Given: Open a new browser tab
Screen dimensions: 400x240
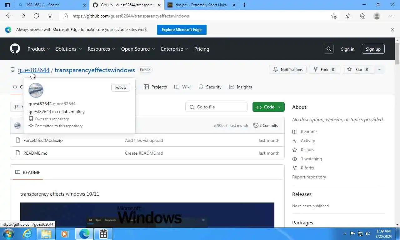Looking at the screenshot, I should point(244,5).
